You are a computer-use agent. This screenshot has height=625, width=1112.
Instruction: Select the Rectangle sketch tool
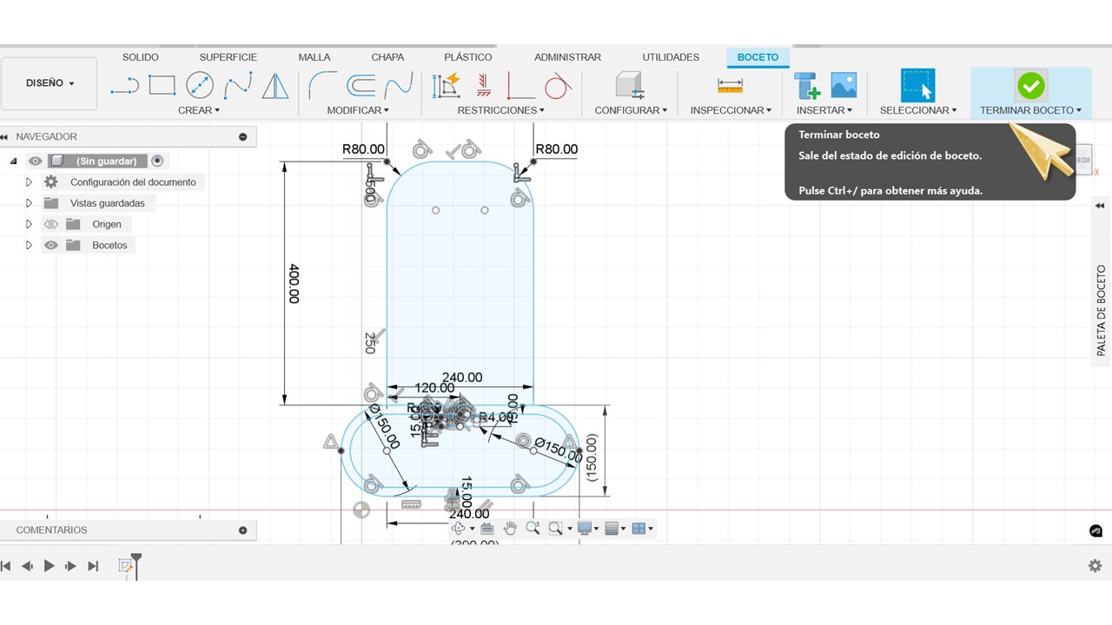pos(162,85)
